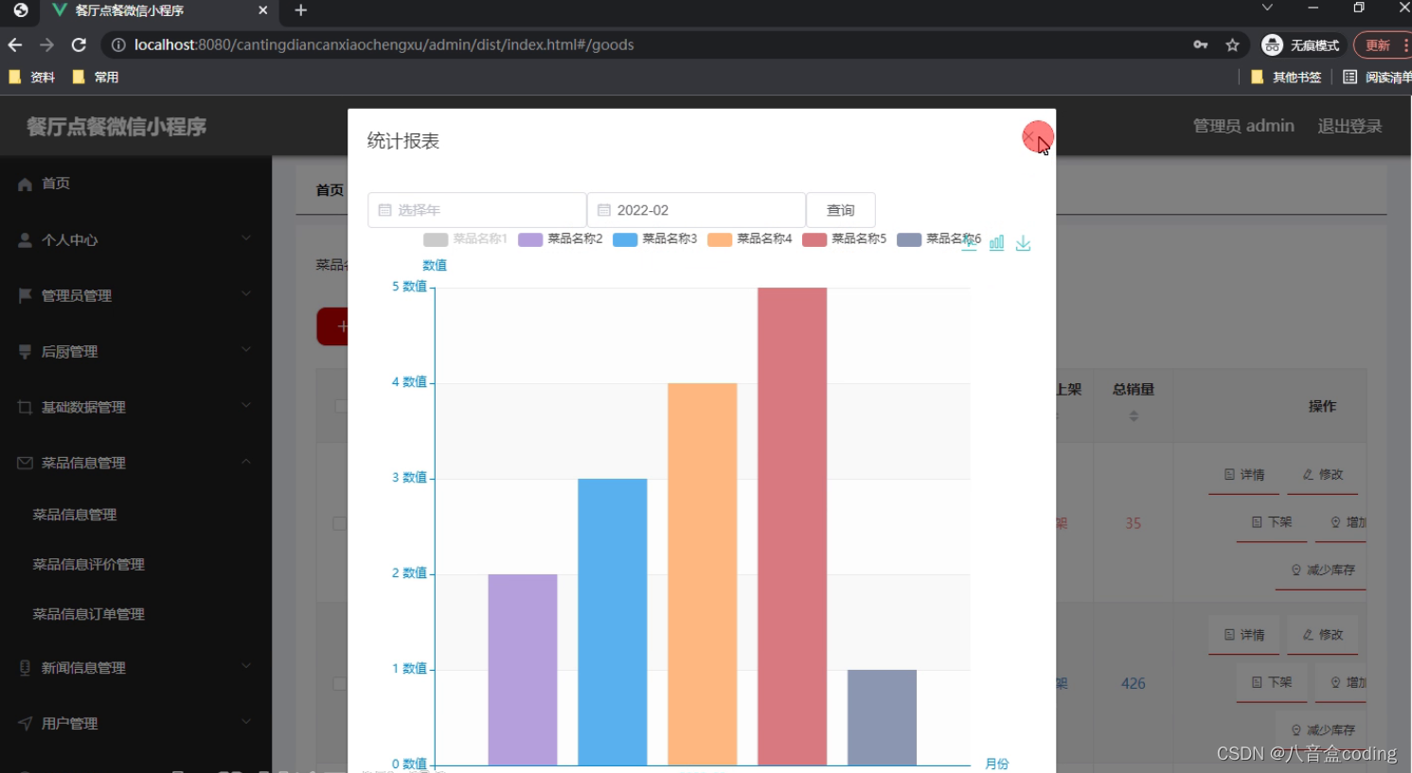Click the red 菜品名称5 bar
1412x773 pixels.
[792, 526]
